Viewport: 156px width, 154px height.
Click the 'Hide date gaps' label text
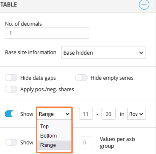(x=38, y=78)
